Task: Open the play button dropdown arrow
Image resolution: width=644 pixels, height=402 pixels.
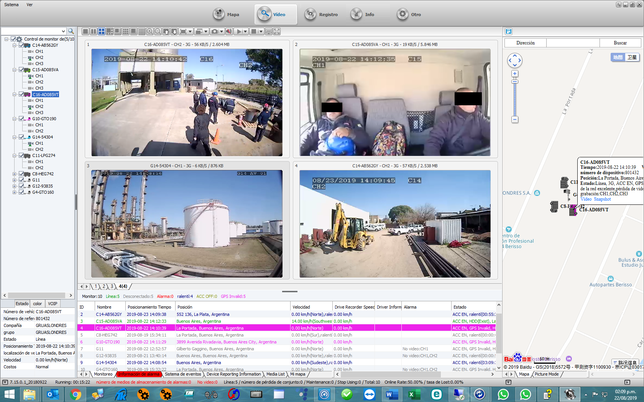Action: [245, 31]
